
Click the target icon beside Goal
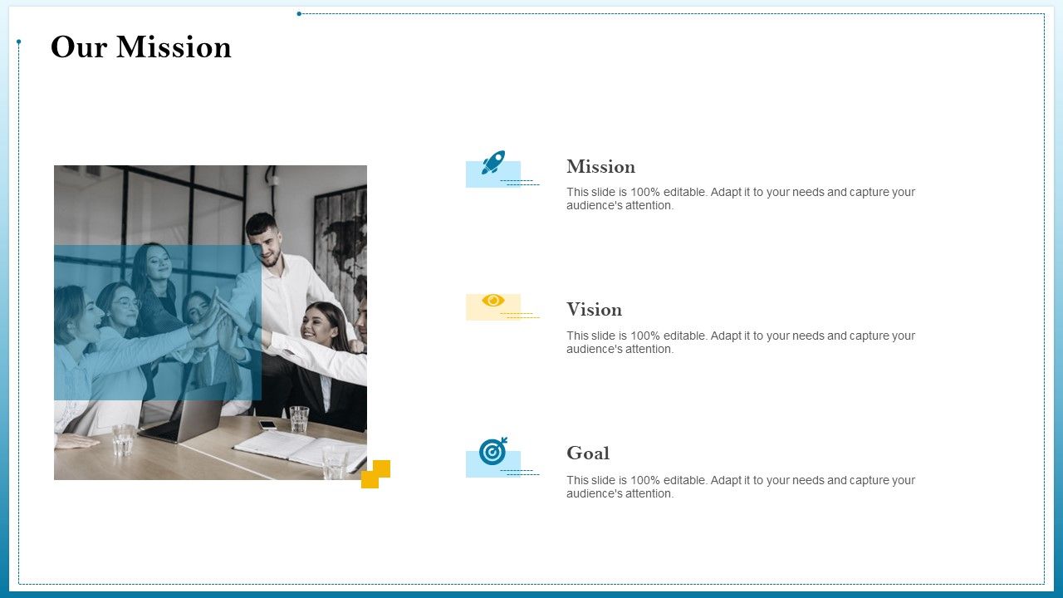pos(493,451)
